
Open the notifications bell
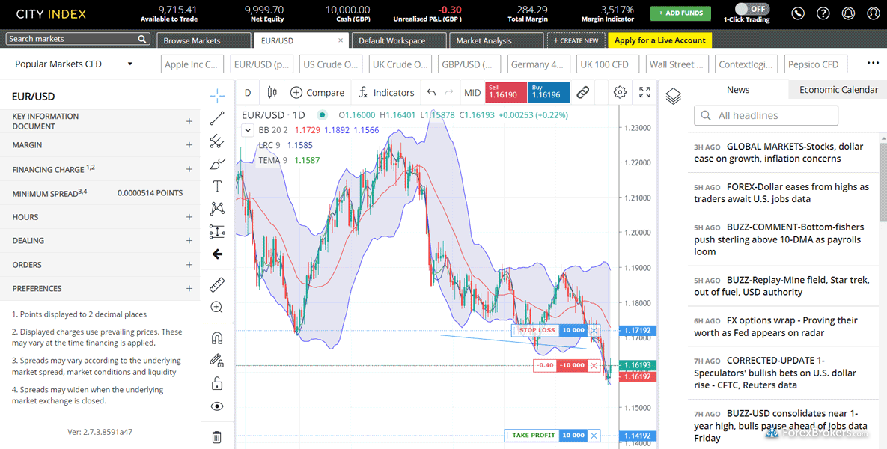coord(848,13)
